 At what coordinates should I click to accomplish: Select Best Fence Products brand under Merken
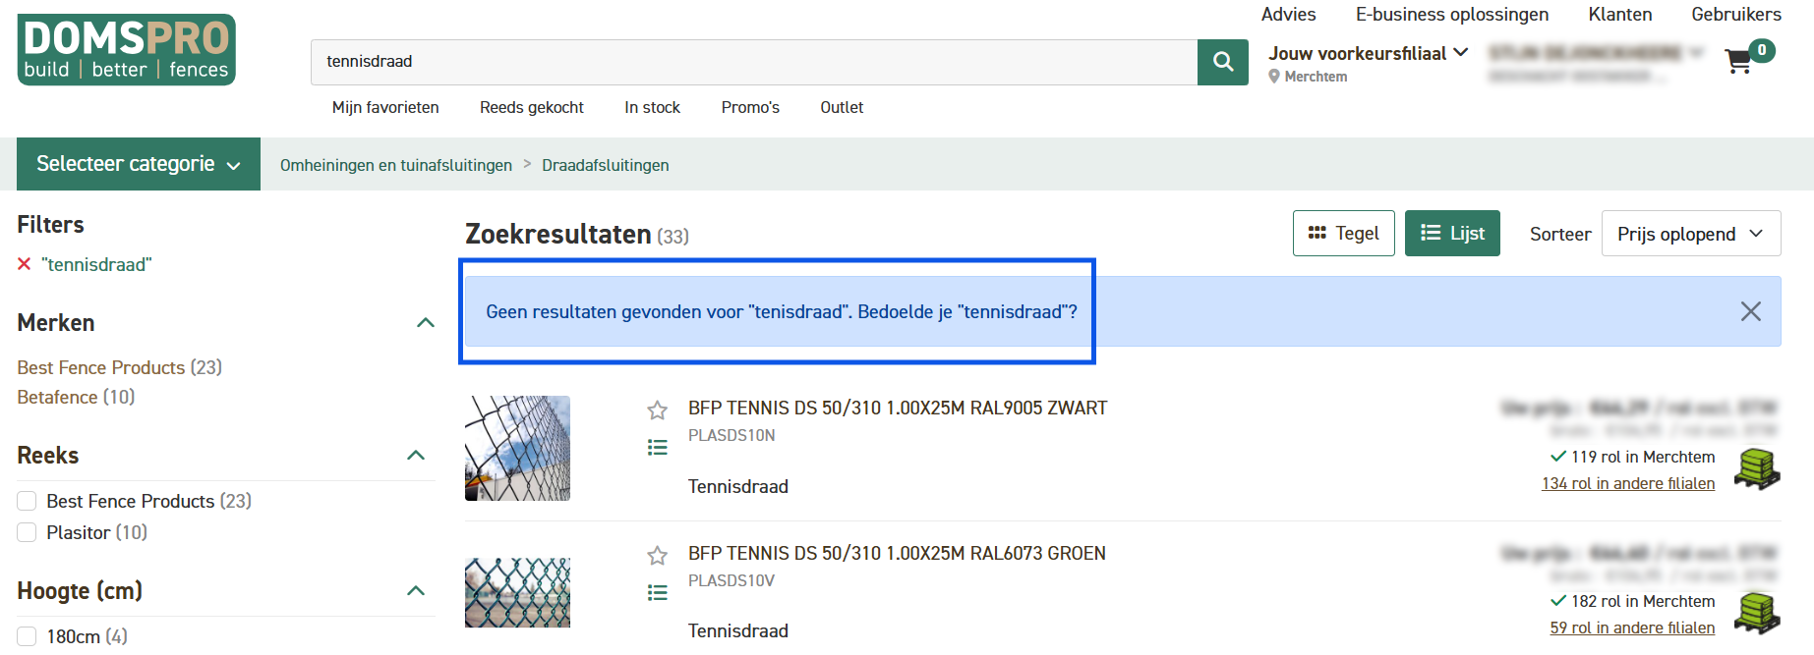[119, 367]
